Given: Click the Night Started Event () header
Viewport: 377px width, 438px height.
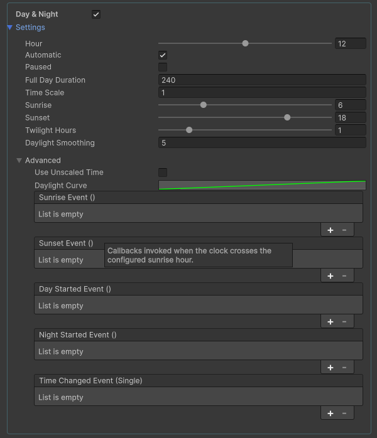Looking at the screenshot, I should tap(199, 335).
